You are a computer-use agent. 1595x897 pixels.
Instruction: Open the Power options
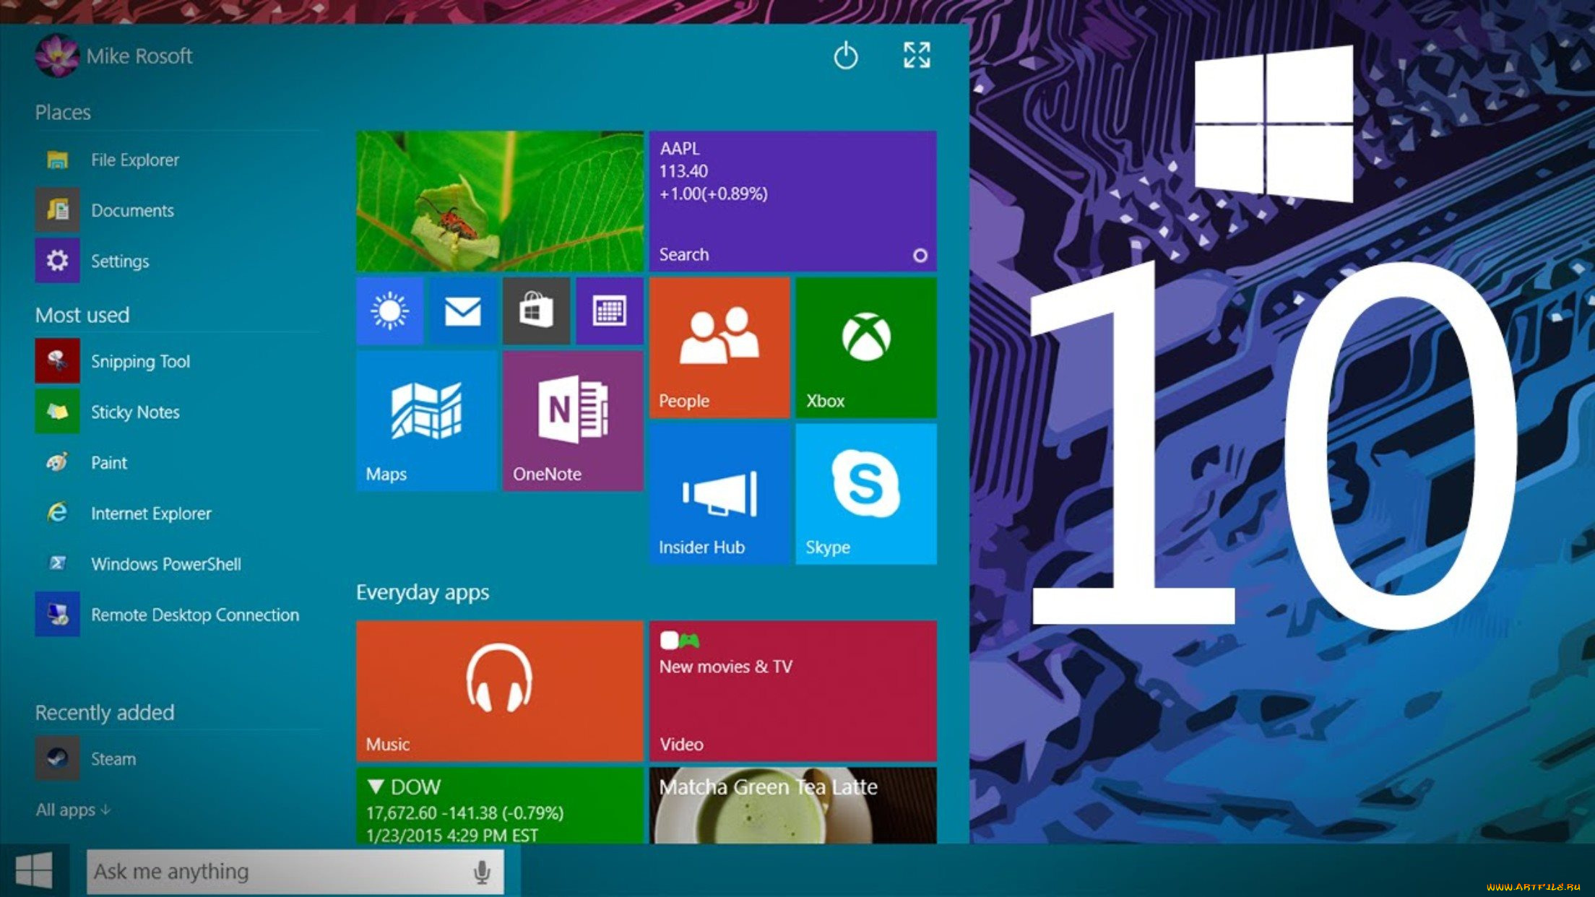846,56
